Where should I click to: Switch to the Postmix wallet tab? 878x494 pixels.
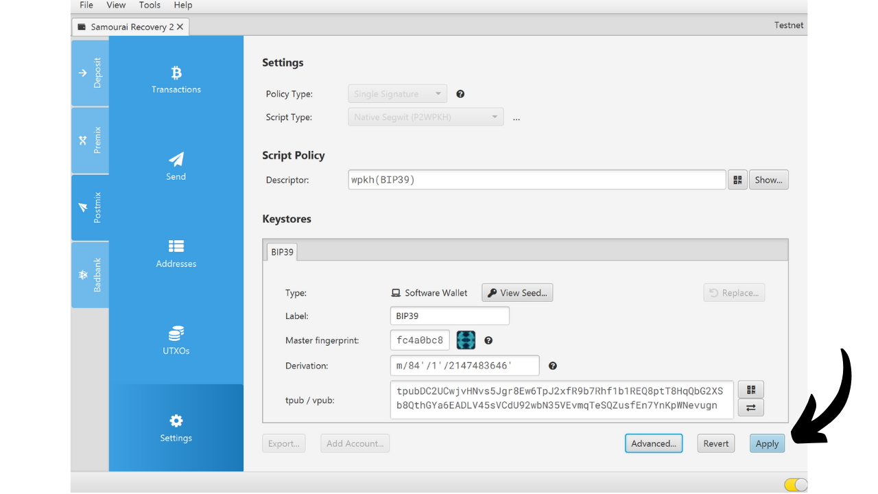pos(90,207)
